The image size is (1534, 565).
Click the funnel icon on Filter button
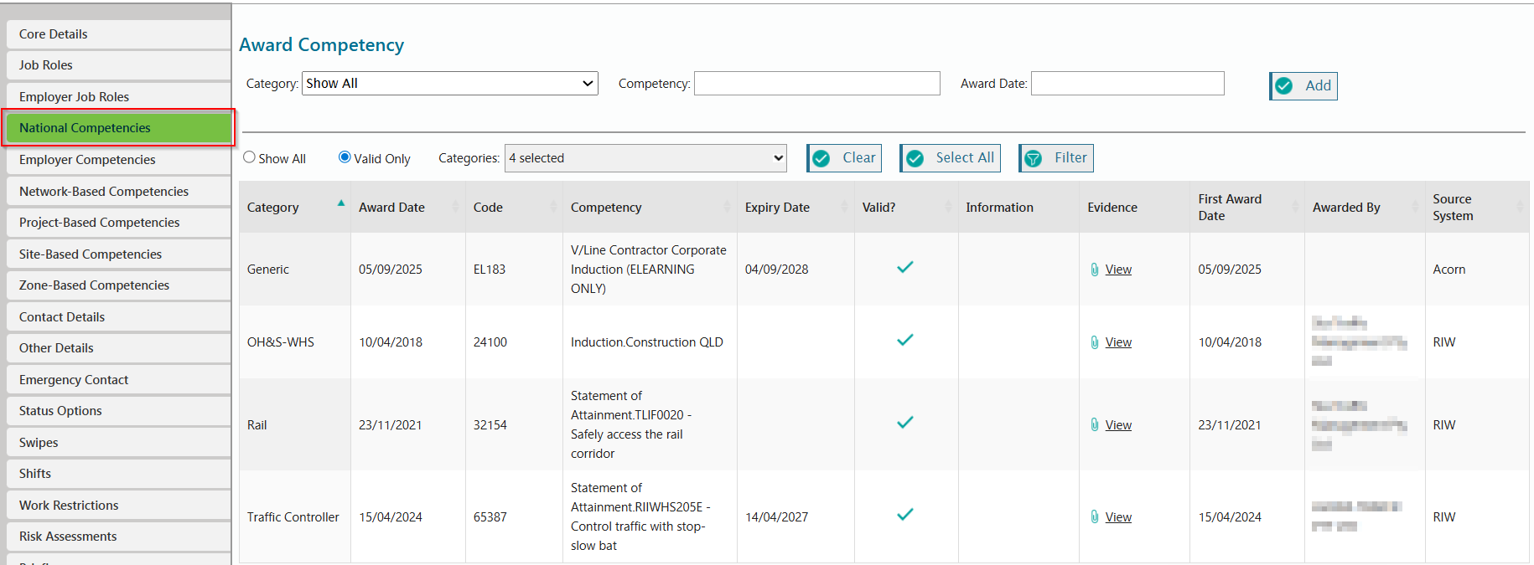[1034, 158]
